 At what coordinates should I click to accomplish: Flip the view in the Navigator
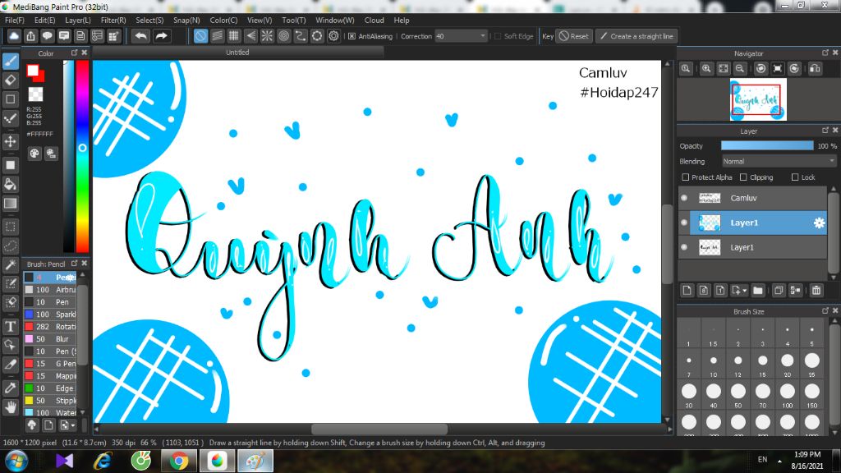pos(815,69)
